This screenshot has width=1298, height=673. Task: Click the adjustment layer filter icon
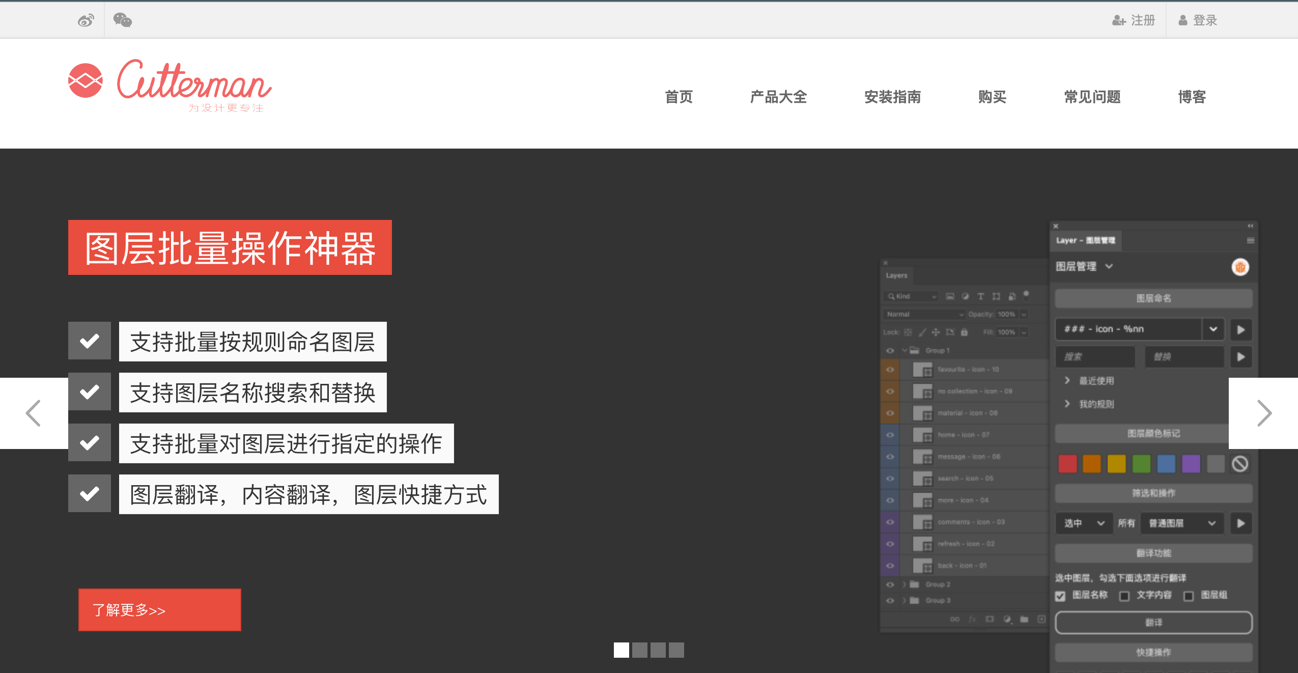tap(965, 296)
